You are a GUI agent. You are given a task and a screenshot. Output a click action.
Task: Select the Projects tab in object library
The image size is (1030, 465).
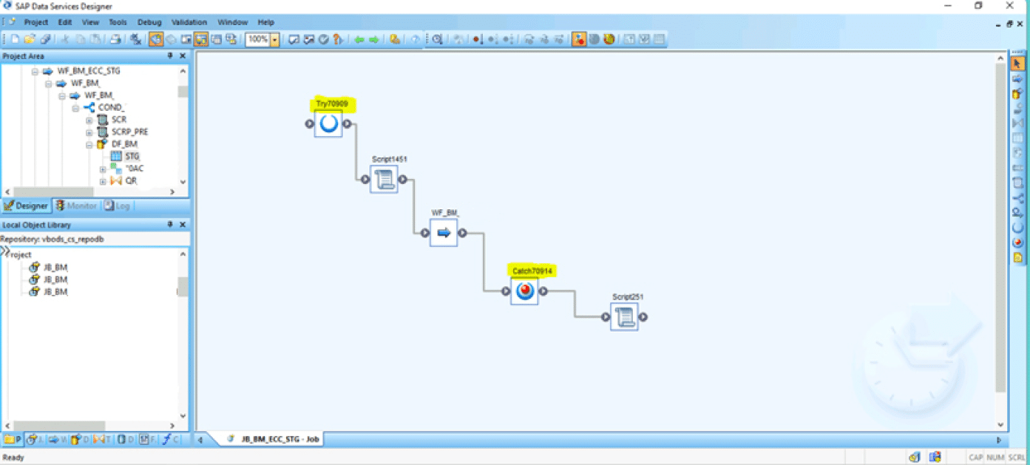pos(13,439)
